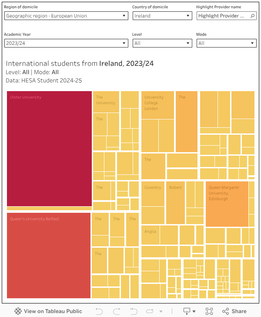Screen dimensions: 261x317
Task: Click Queen Margaret University, Edinburgh tile
Action: click(226, 204)
